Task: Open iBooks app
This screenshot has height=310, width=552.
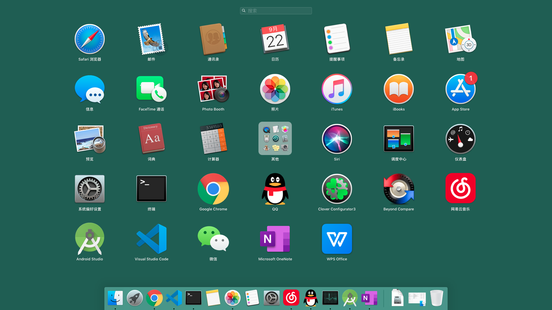Action: [x=399, y=89]
